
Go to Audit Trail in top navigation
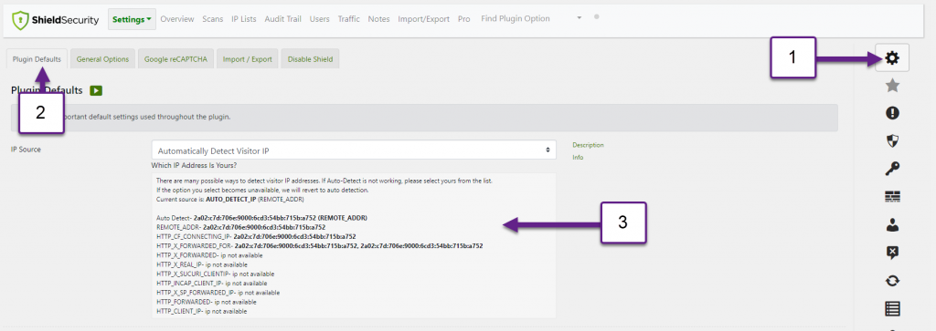283,19
